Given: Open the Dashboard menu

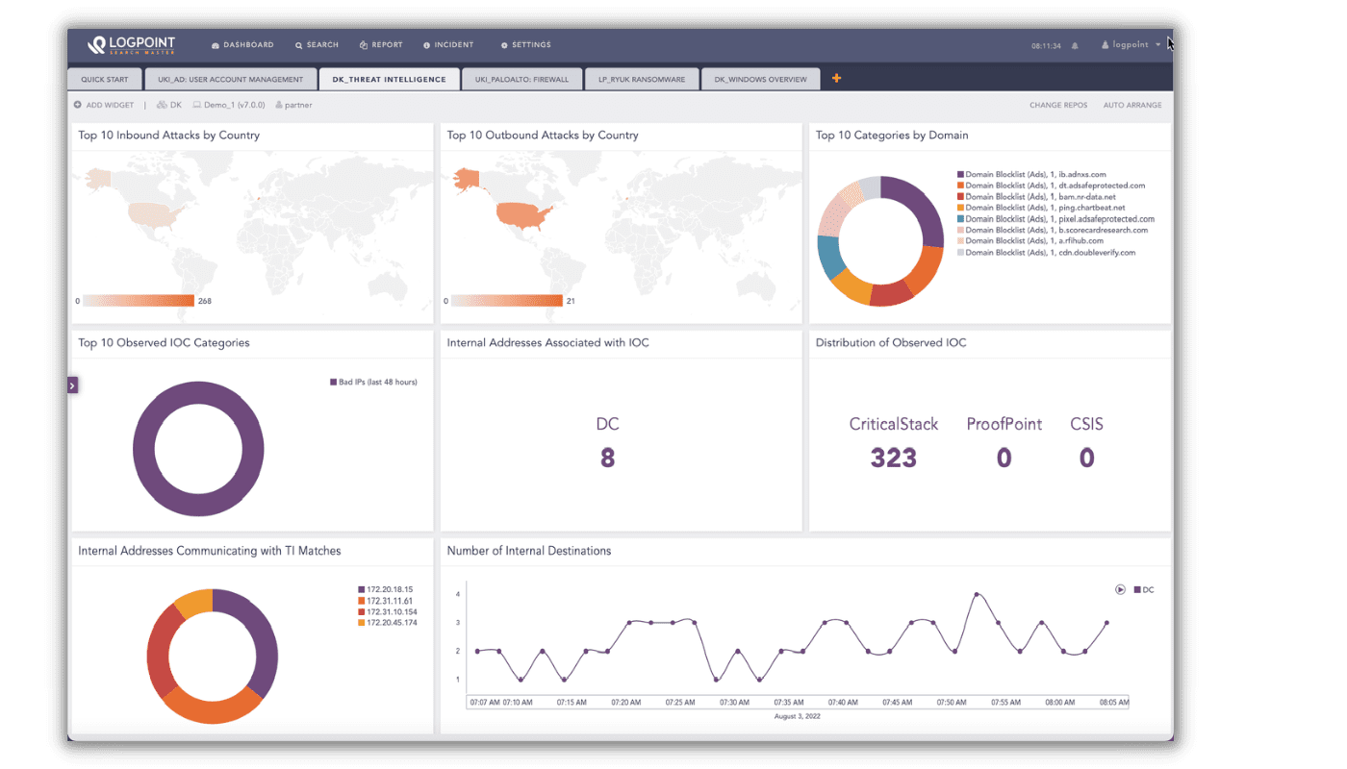Looking at the screenshot, I should pos(242,45).
